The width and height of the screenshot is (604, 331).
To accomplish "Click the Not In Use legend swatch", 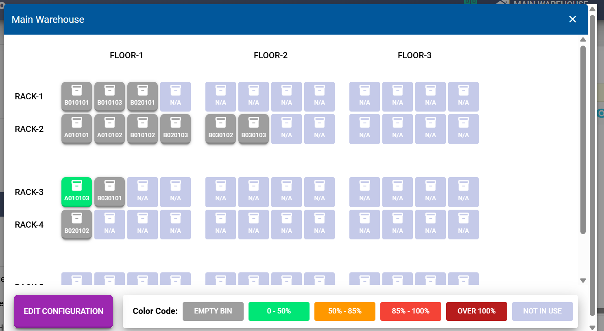I will click(x=543, y=311).
